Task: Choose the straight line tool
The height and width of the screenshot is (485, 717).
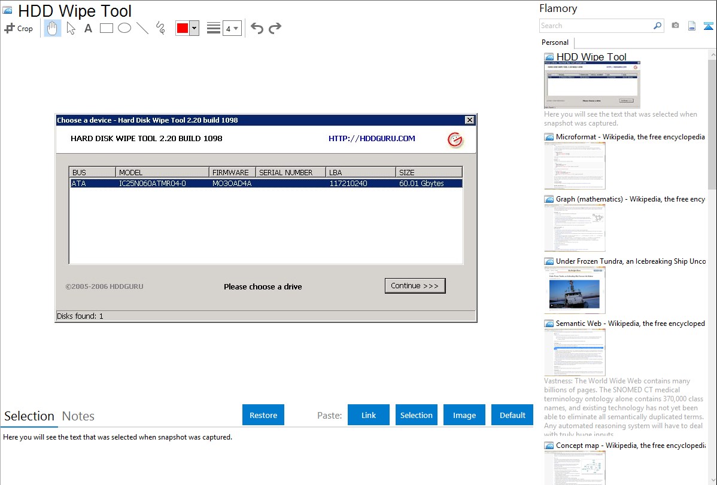Action: pyautogui.click(x=142, y=28)
